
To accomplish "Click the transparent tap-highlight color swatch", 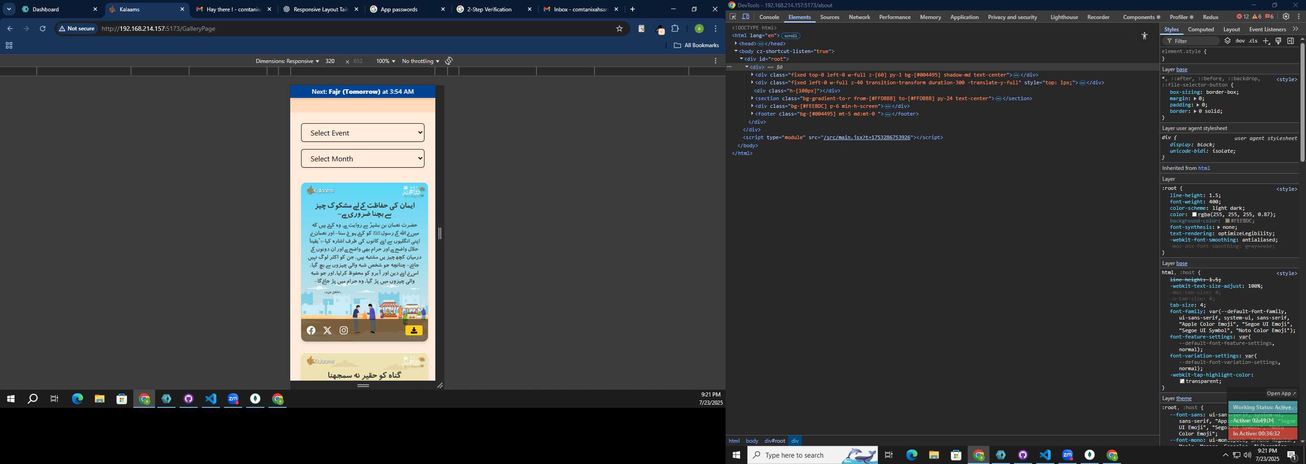I will click(1182, 382).
